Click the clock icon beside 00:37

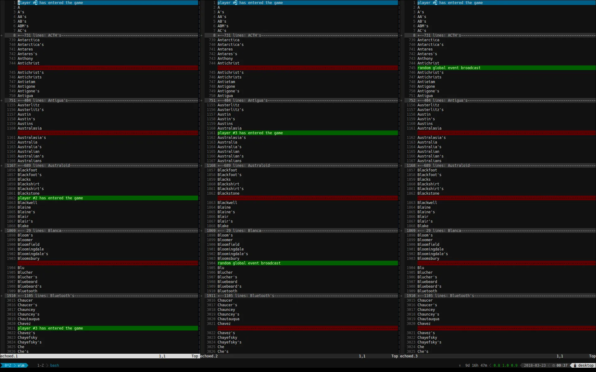(x=553, y=365)
